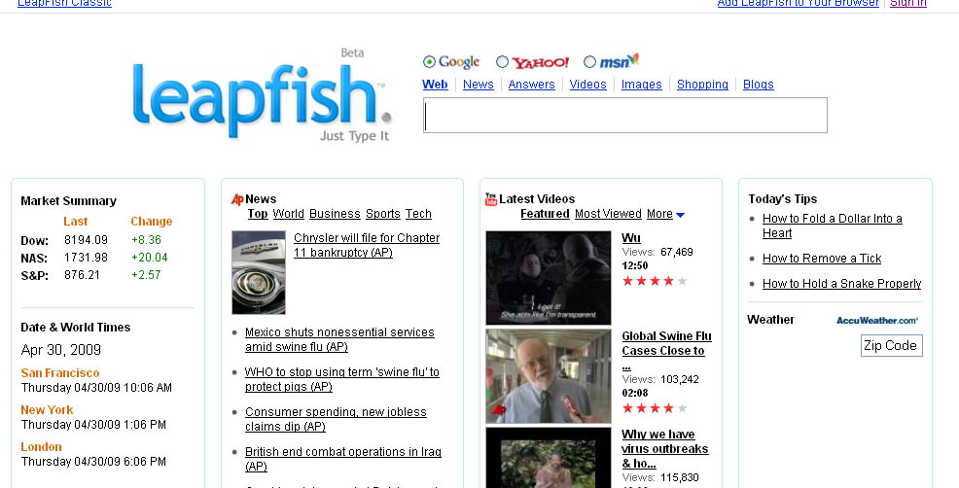Click the AccuWeather.com logo
This screenshot has height=488, width=959.
[876, 320]
